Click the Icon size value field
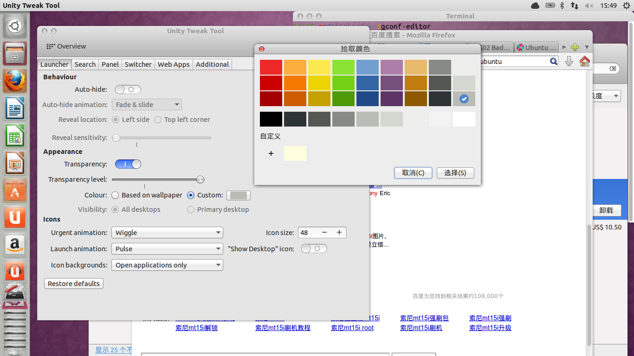The height and width of the screenshot is (356, 634). [x=308, y=233]
